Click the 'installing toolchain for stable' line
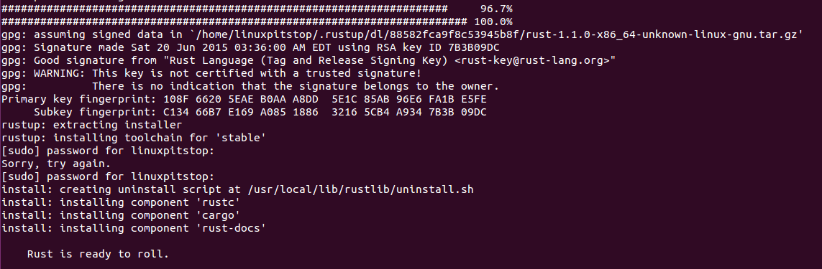Viewport: 822px width, 269px height. tap(134, 138)
